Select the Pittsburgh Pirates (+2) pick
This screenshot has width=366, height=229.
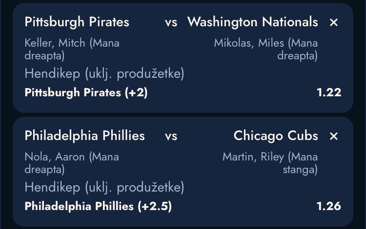(86, 92)
